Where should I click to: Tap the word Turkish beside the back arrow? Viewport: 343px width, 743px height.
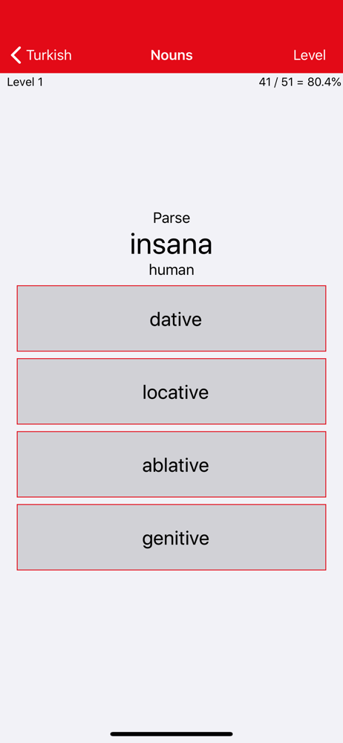pyautogui.click(x=49, y=55)
